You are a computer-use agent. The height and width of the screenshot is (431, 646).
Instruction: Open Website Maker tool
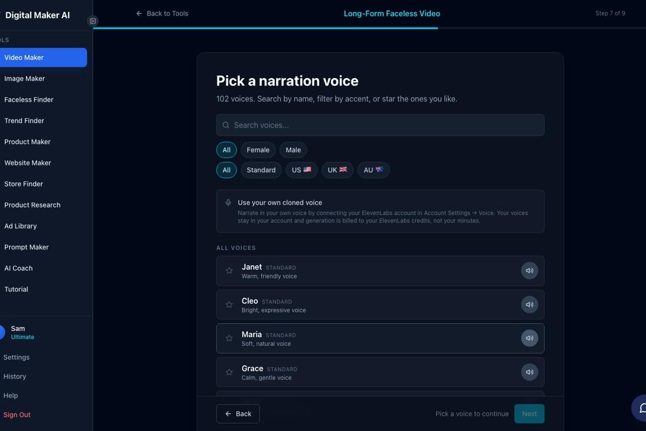tap(43, 163)
